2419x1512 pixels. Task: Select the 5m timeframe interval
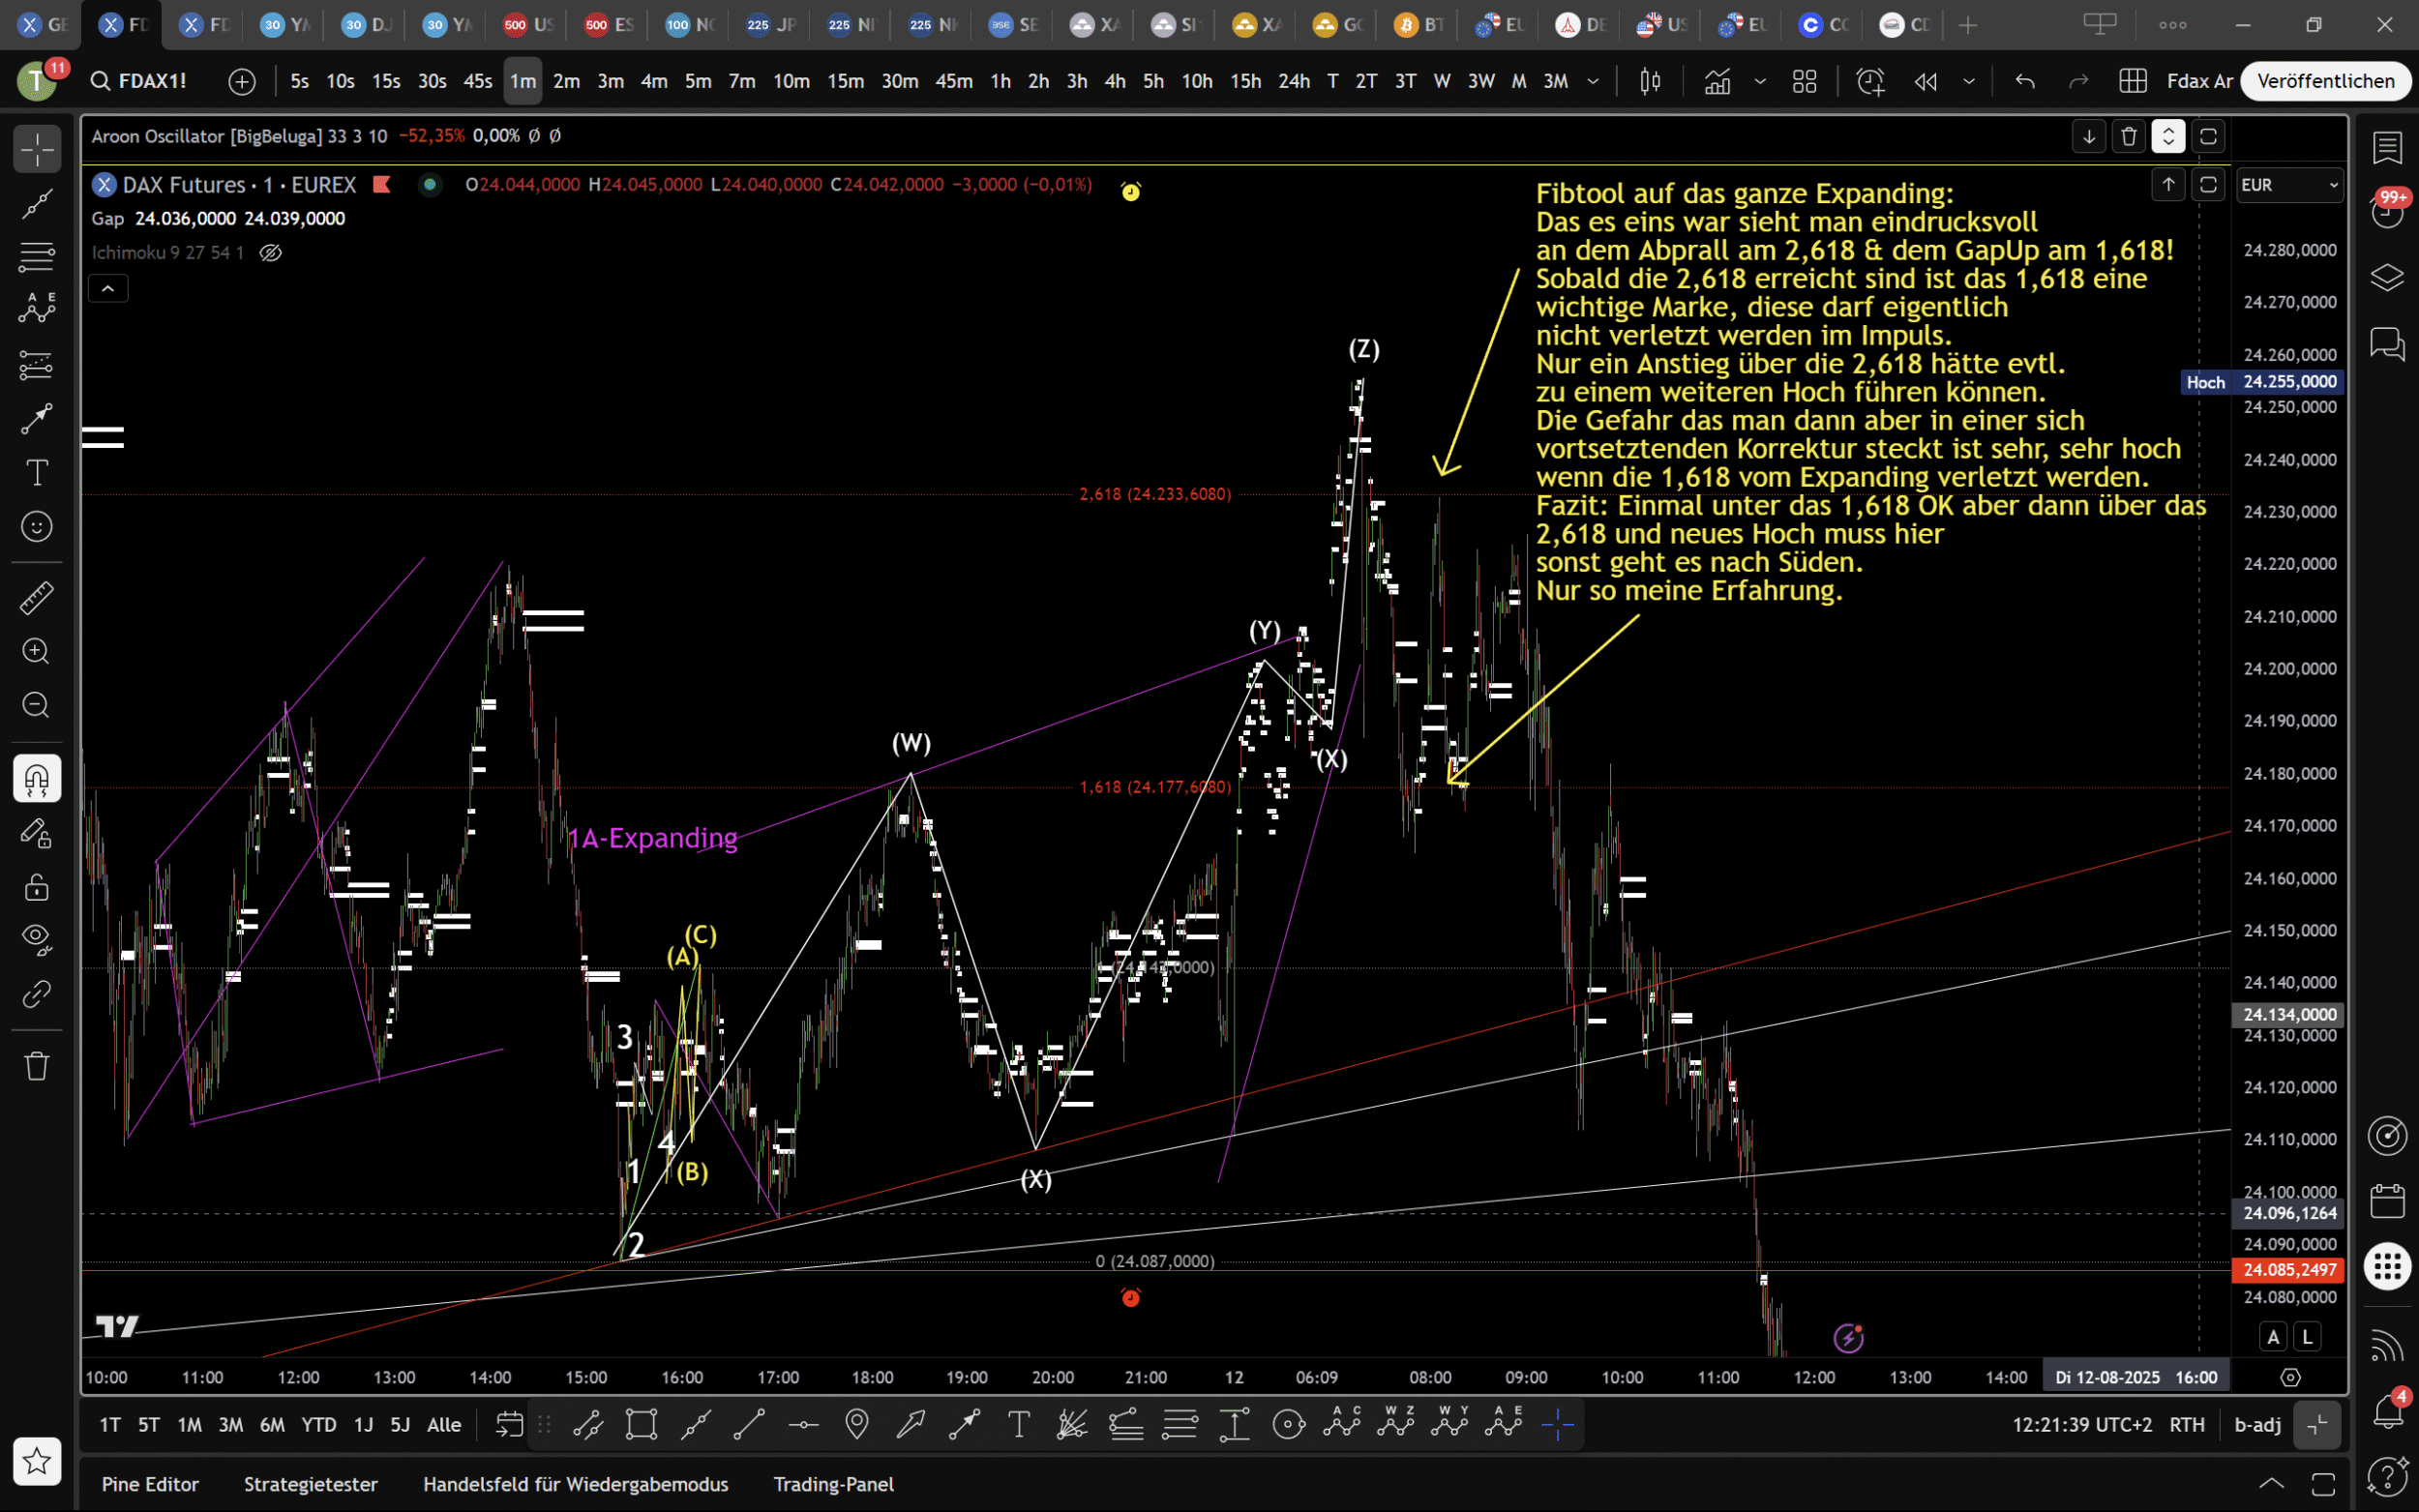coord(697,82)
